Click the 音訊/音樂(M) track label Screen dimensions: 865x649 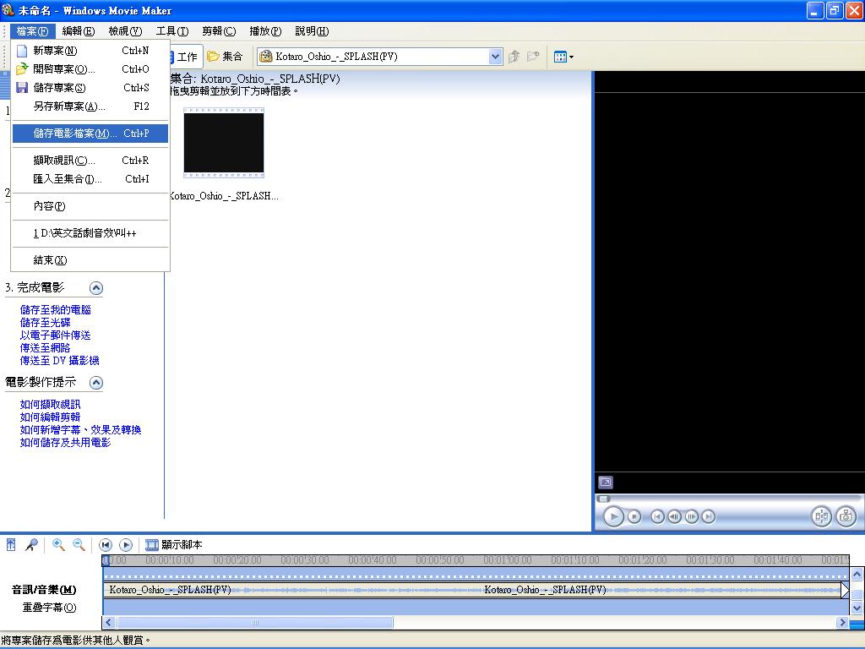(44, 590)
